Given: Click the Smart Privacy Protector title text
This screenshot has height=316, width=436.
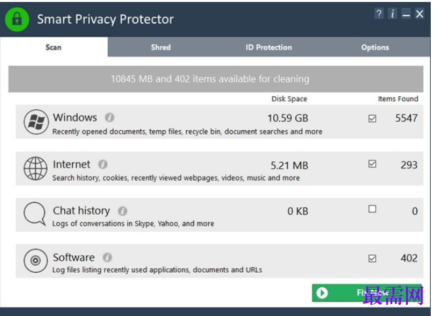Looking at the screenshot, I should click(x=105, y=19).
